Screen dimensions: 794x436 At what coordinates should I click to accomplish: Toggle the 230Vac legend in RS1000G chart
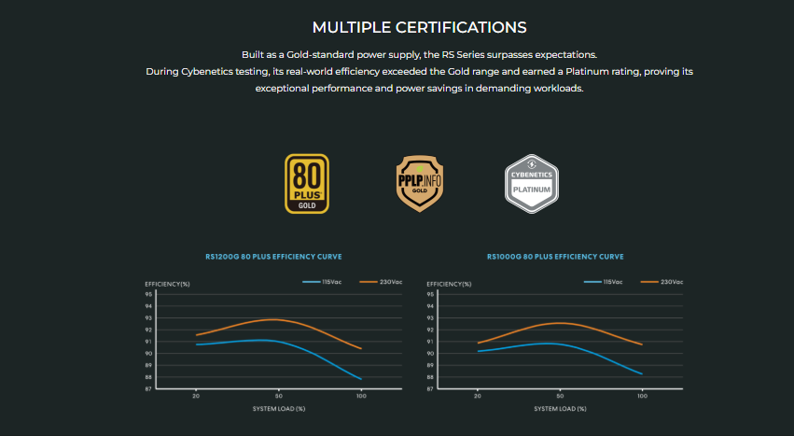pyautogui.click(x=672, y=281)
